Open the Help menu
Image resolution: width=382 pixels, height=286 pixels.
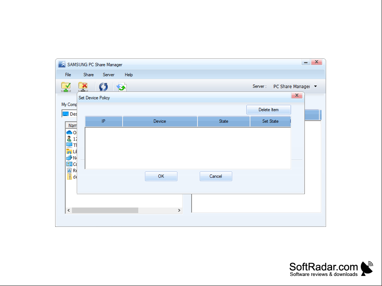coord(129,75)
